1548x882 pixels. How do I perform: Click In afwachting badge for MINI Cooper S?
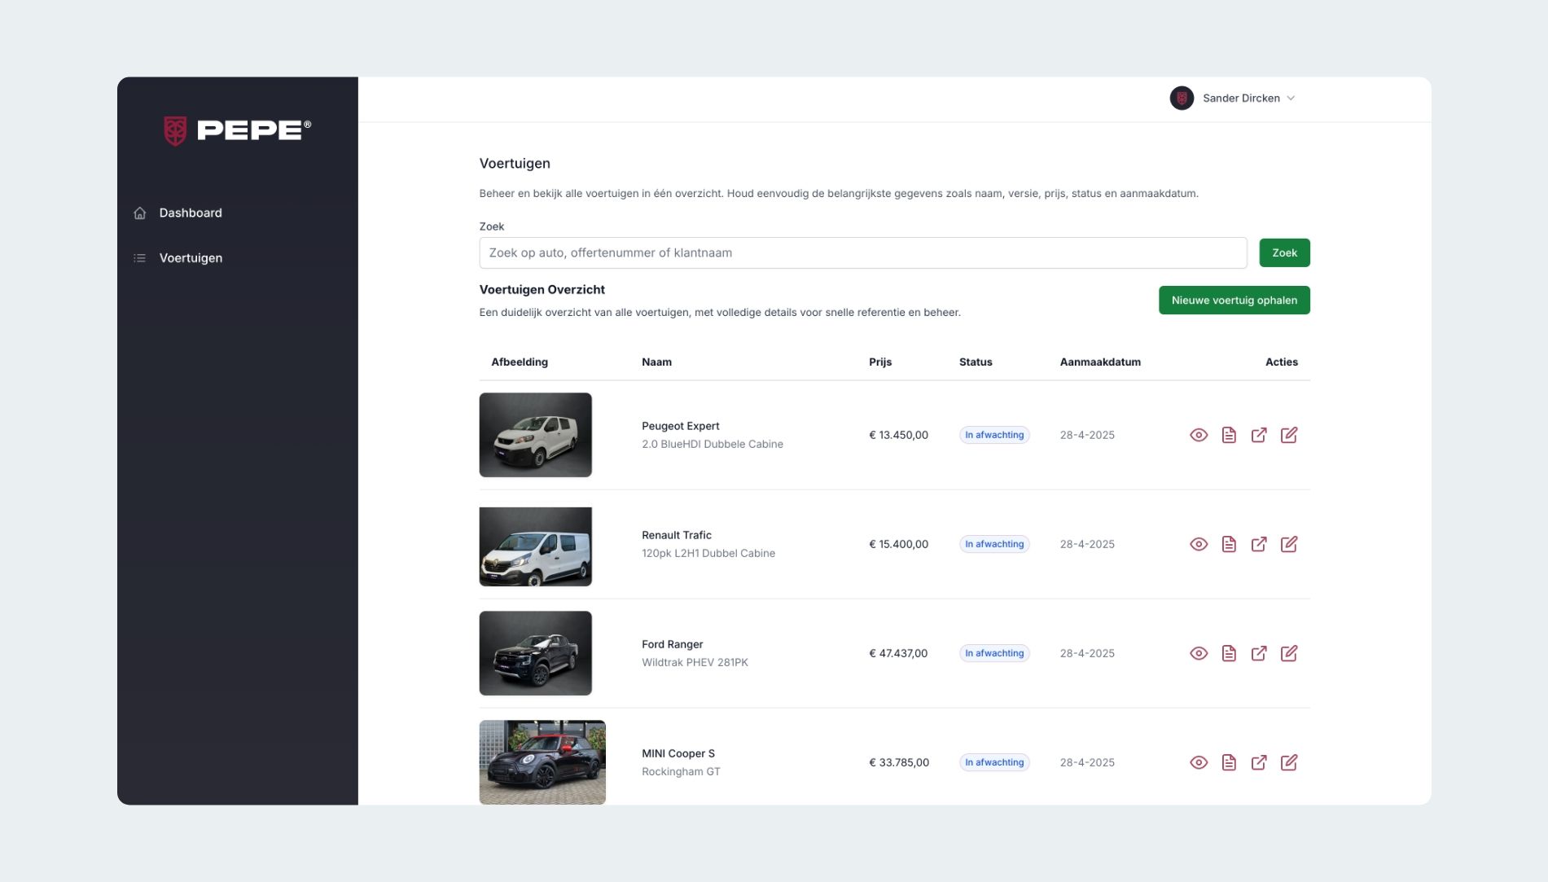[x=994, y=762]
